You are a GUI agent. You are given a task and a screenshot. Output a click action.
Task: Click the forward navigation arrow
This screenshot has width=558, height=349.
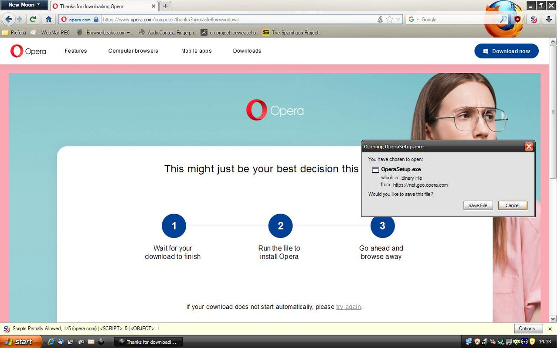point(19,19)
